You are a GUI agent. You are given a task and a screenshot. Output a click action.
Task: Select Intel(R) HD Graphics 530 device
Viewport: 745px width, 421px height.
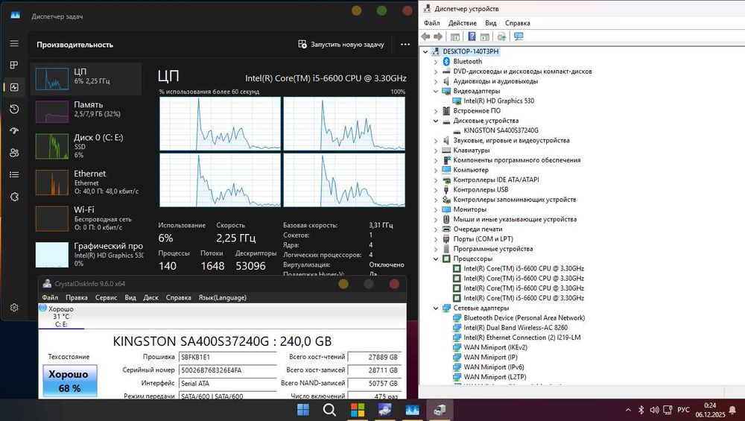(x=498, y=101)
